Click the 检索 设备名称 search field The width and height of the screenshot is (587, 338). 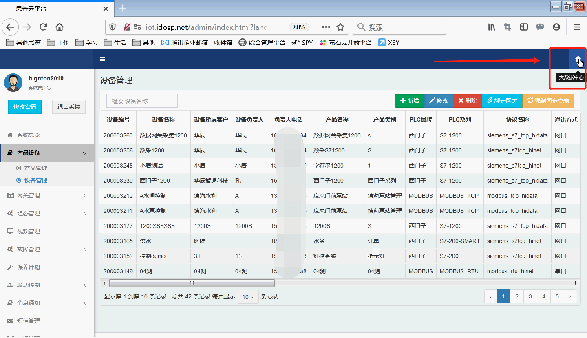click(142, 101)
